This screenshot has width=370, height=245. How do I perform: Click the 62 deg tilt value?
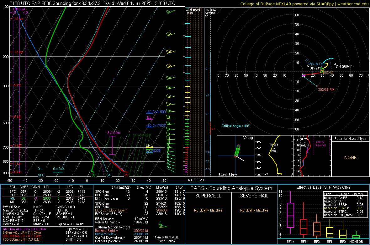tap(248, 138)
